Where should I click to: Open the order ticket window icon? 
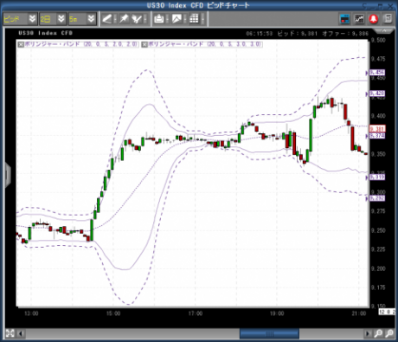(344, 19)
